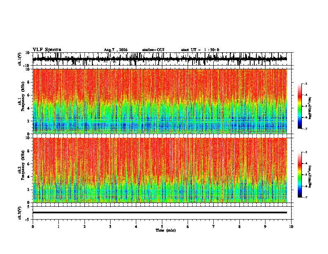Click the "1" tick on the Time axis
The height and width of the screenshot is (254, 328).
click(x=58, y=227)
